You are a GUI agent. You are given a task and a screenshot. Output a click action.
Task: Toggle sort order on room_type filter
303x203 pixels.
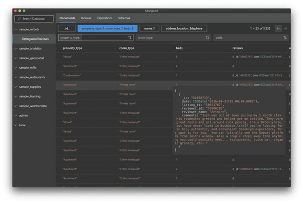208,38
